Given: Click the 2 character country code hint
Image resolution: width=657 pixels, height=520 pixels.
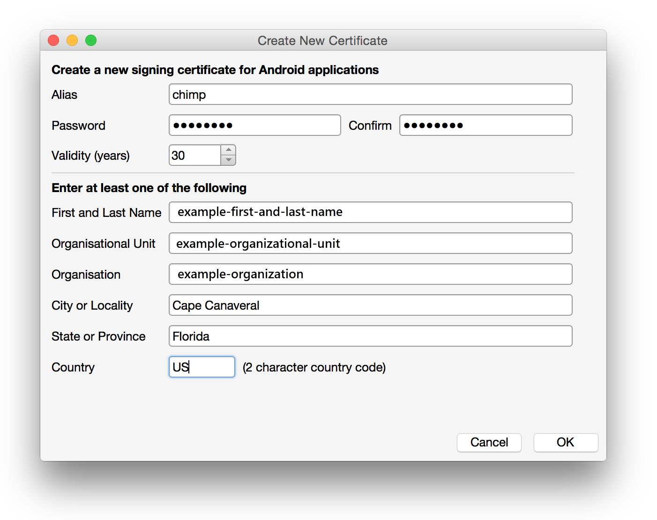Looking at the screenshot, I should (x=314, y=368).
